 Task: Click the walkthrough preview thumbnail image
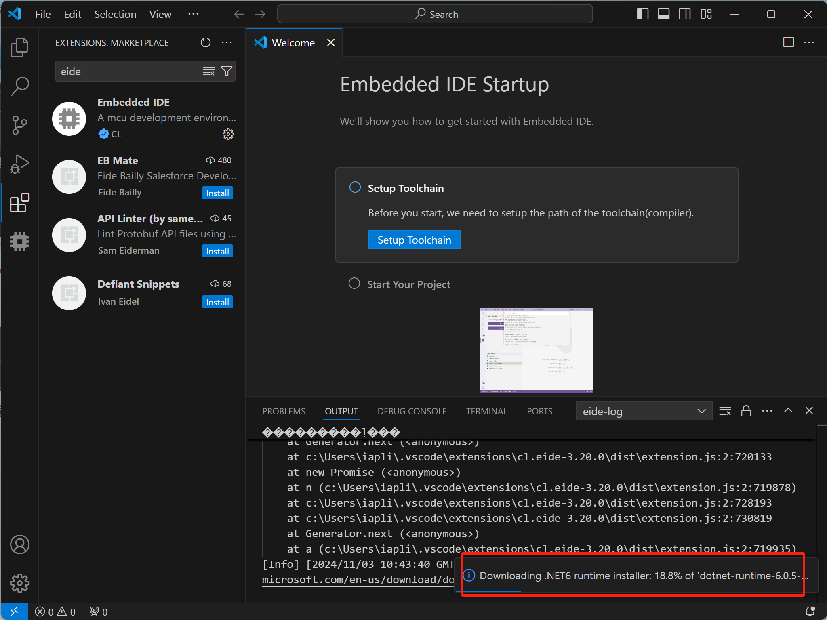(x=537, y=350)
